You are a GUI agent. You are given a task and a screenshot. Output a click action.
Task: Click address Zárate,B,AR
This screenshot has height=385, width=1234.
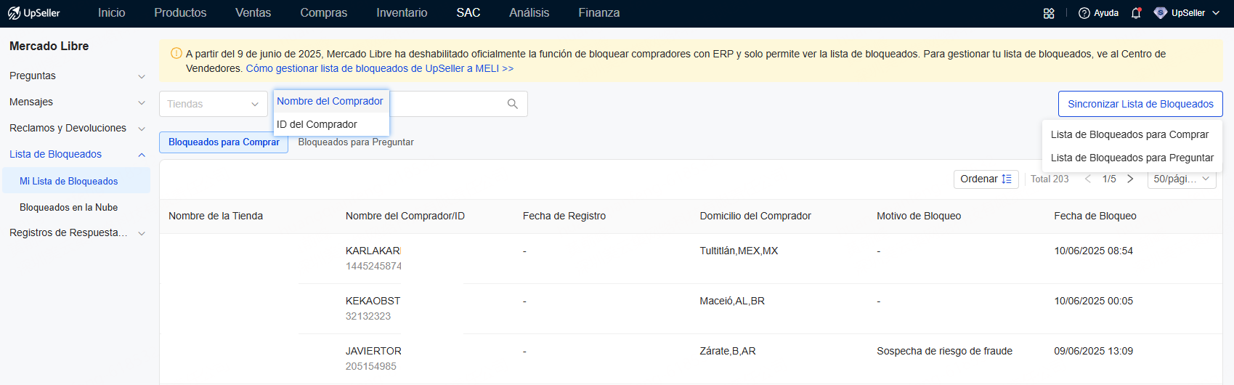click(728, 351)
